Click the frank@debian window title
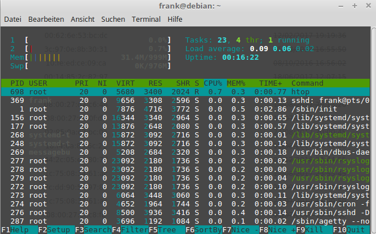Viewport: 376px width, 234px height. [189, 6]
